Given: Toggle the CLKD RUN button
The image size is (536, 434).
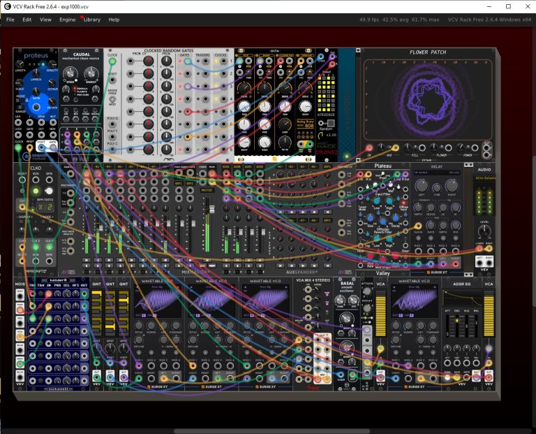Looking at the screenshot, I should 36,191.
